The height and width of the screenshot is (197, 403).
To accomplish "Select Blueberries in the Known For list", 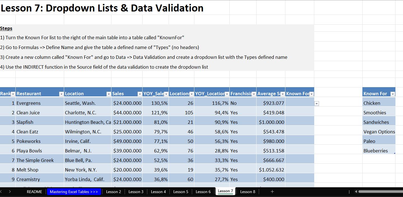I will pos(379,151).
